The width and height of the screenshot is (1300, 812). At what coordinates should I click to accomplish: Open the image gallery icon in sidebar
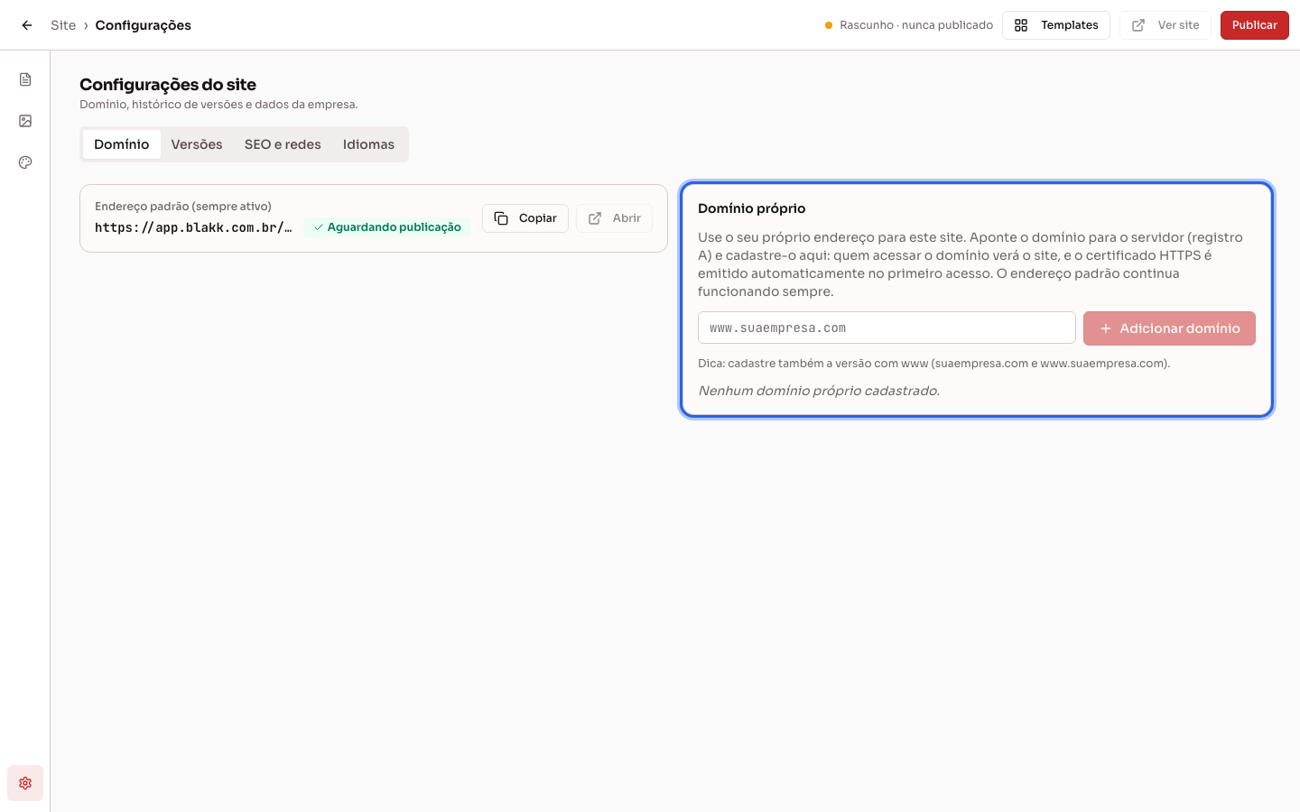click(x=25, y=121)
